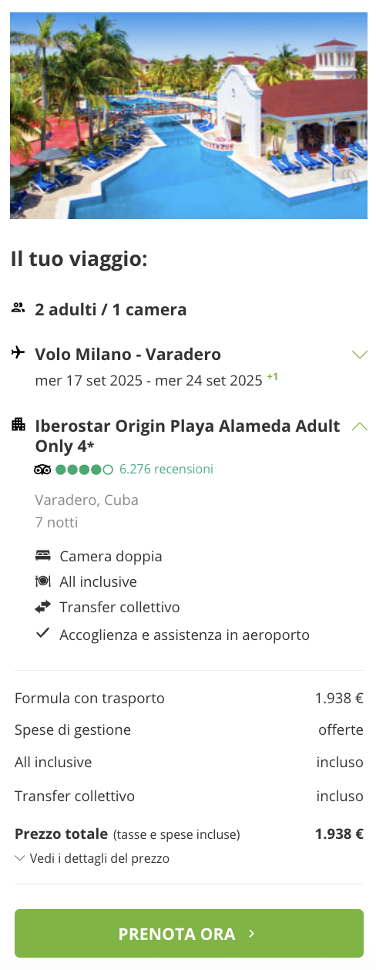Click the +1 day arrival indicator
The image size is (376, 970).
coord(273,377)
